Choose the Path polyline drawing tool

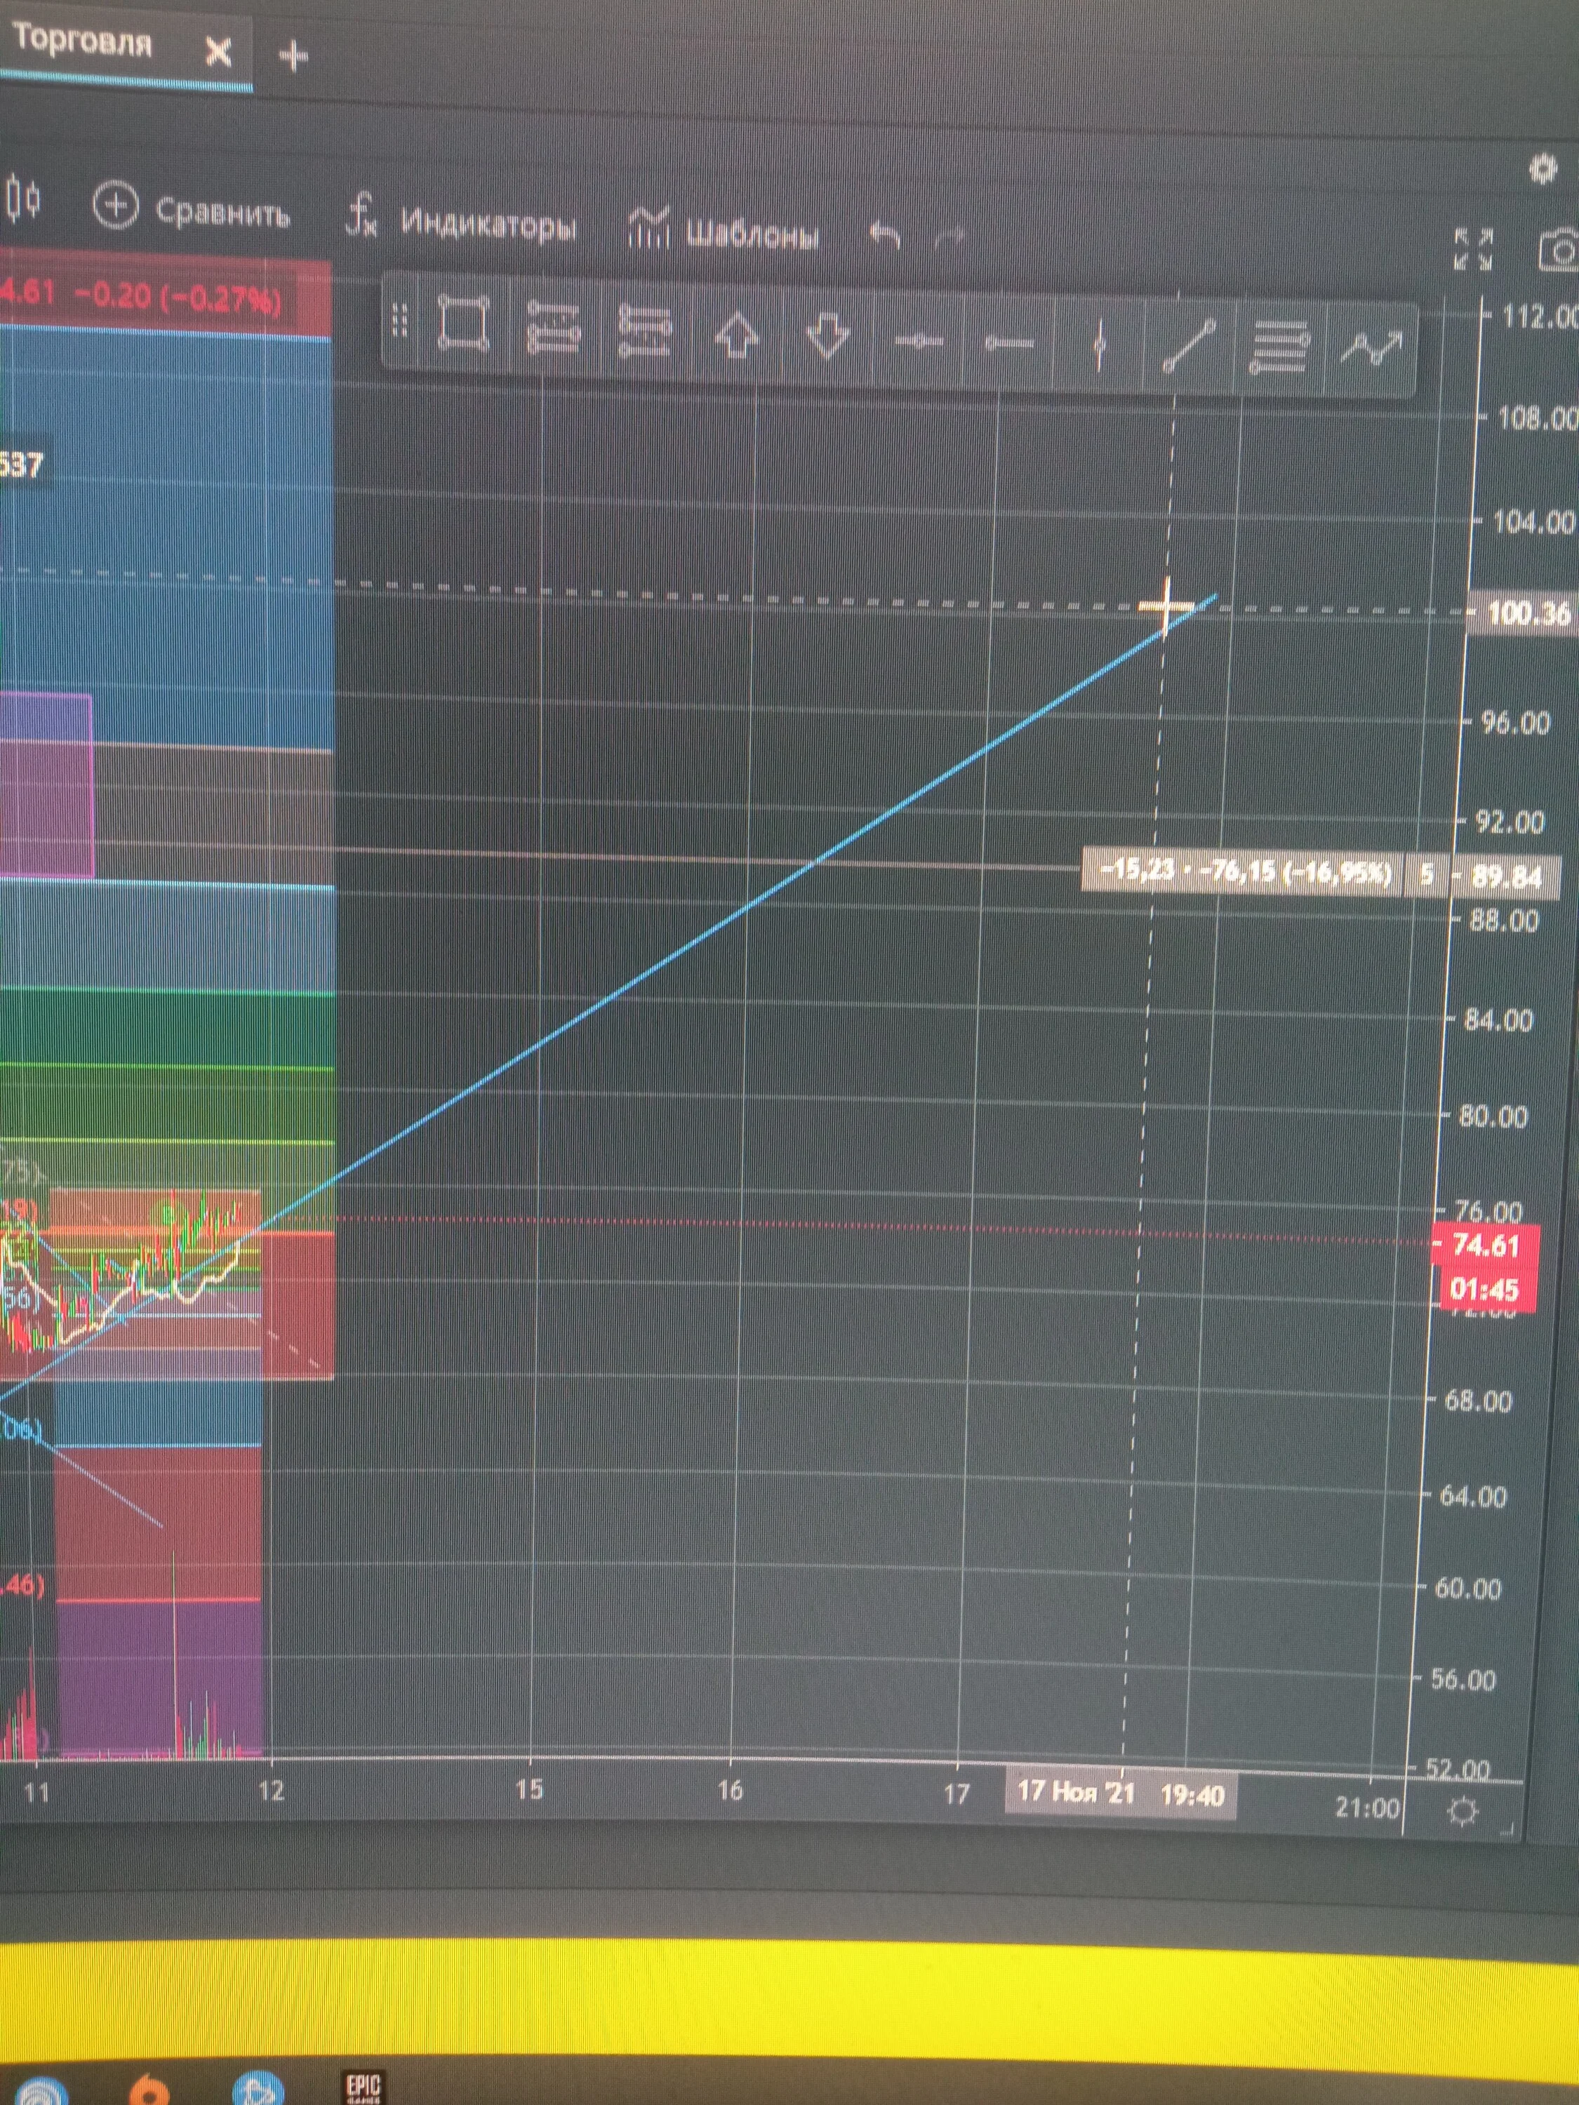[x=1371, y=348]
